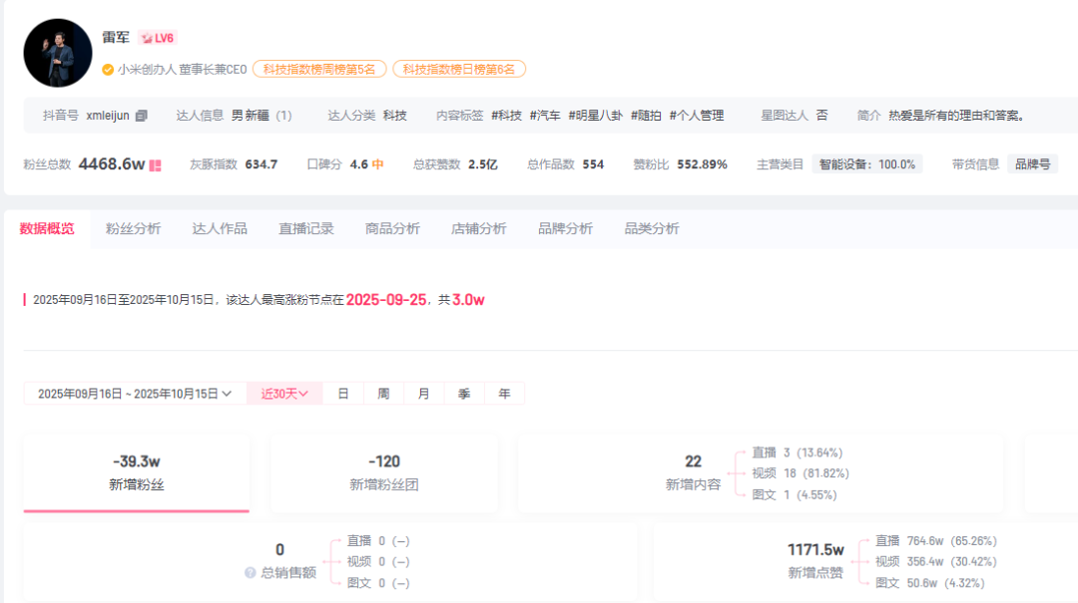Image resolution: width=1078 pixels, height=603 pixels.
Task: Select the 新增点赞 metric card
Action: 815,560
